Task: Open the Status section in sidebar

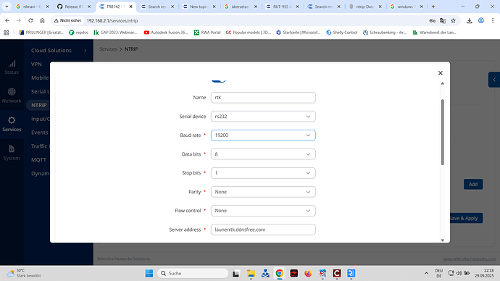Action: pos(12,67)
